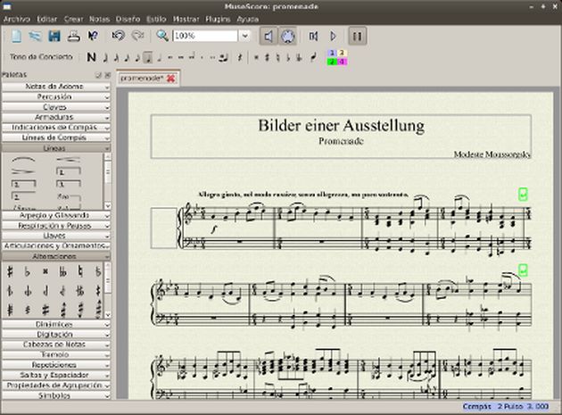Viewport: 562px width, 415px height.
Task: Expand the Percusión palette
Action: click(x=56, y=97)
